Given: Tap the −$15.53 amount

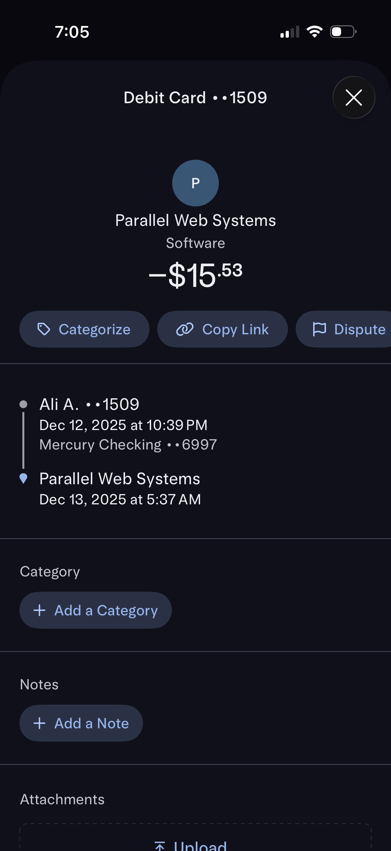Looking at the screenshot, I should (195, 275).
